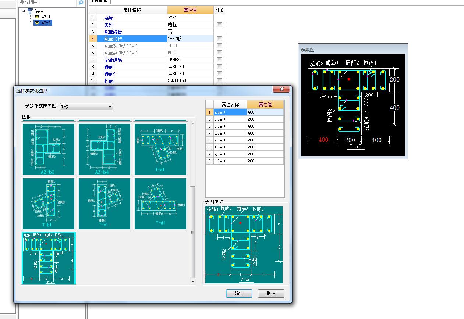Select the T-a1 section shape thumbnail
The width and height of the screenshot is (464, 319).
(160, 149)
